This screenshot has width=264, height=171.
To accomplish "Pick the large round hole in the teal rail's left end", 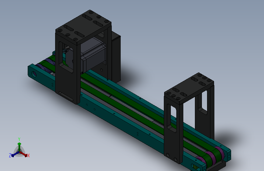I will (x=34, y=74).
